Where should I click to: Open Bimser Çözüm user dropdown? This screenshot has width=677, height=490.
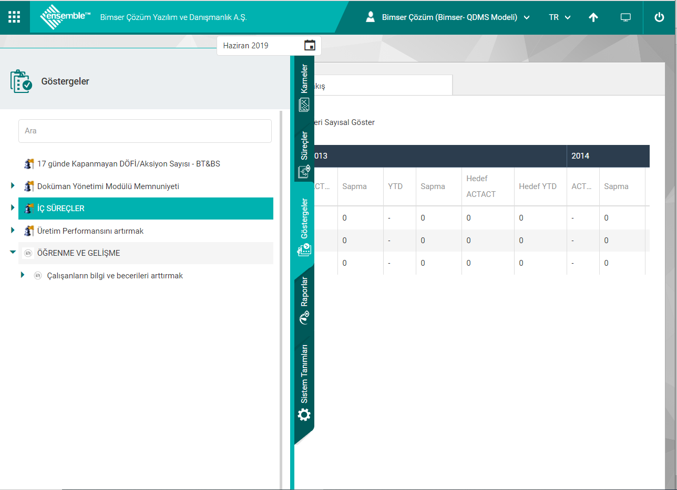[447, 17]
